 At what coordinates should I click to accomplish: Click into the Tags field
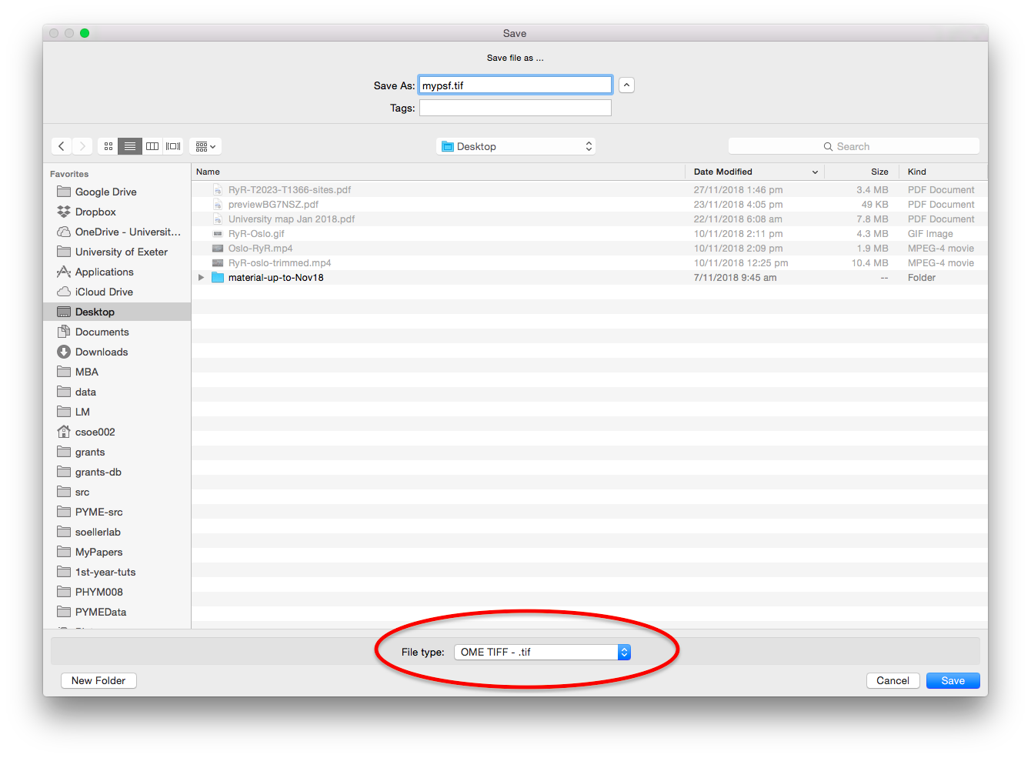point(515,108)
